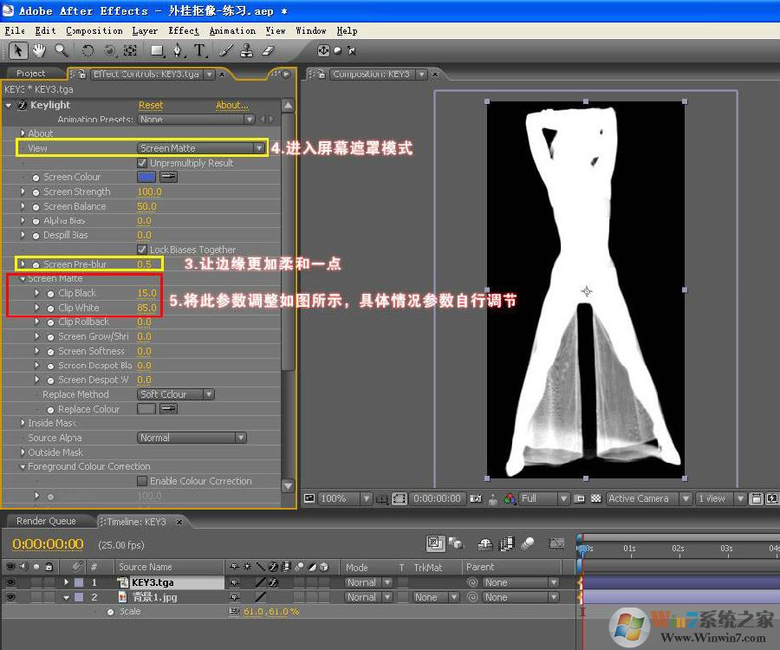
Task: Open the View dropdown showing Screen Matte
Action: point(201,148)
